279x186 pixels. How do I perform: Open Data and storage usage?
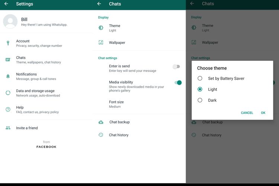point(46,93)
